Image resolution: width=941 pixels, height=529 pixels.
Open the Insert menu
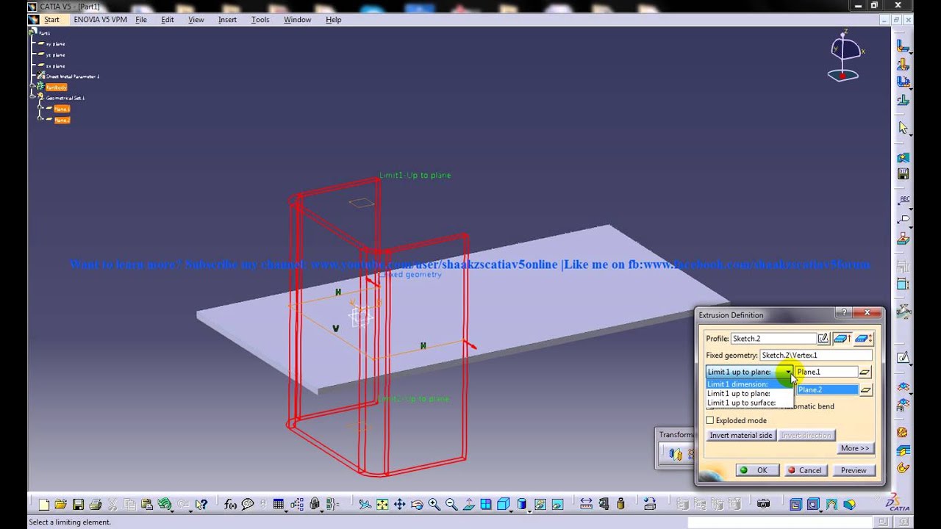point(227,20)
